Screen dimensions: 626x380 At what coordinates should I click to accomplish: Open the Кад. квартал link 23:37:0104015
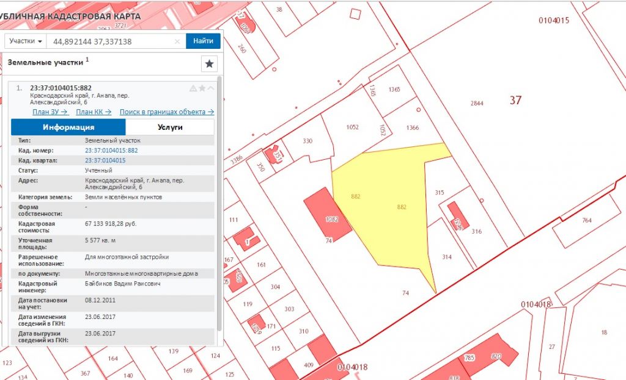click(105, 160)
